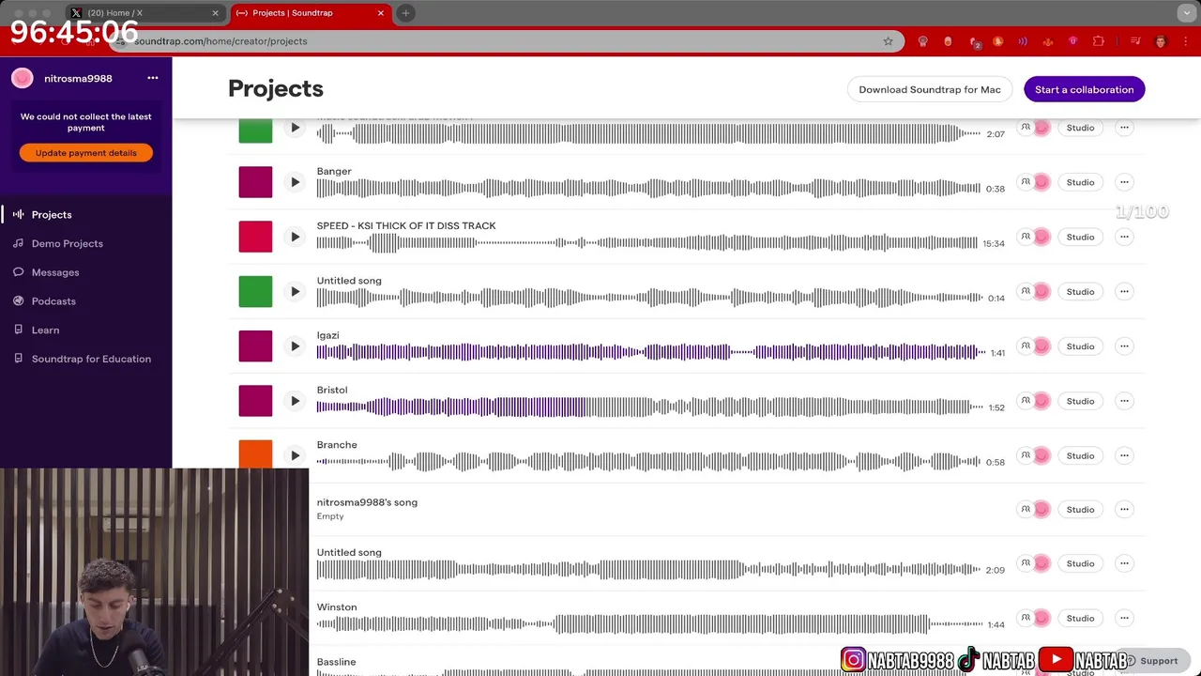Open Winston in Studio
This screenshot has width=1201, height=676.
(1080, 618)
